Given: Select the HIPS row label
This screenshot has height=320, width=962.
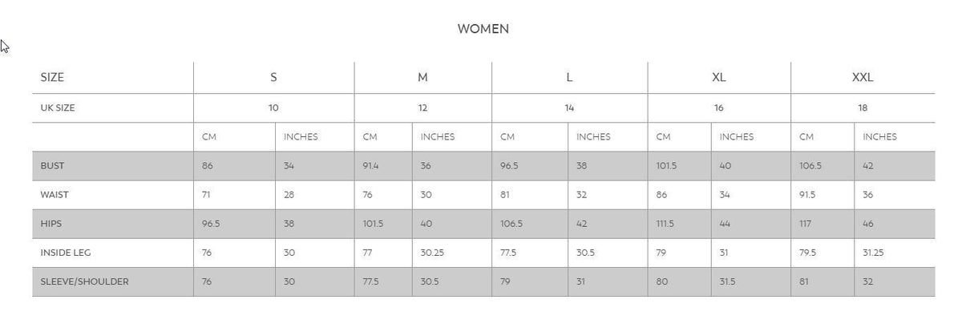Looking at the screenshot, I should (x=51, y=224).
